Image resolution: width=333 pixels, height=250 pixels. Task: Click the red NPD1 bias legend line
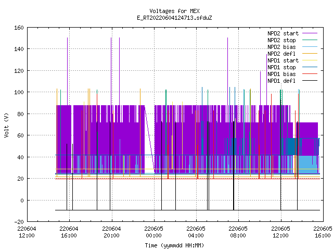coord(310,74)
